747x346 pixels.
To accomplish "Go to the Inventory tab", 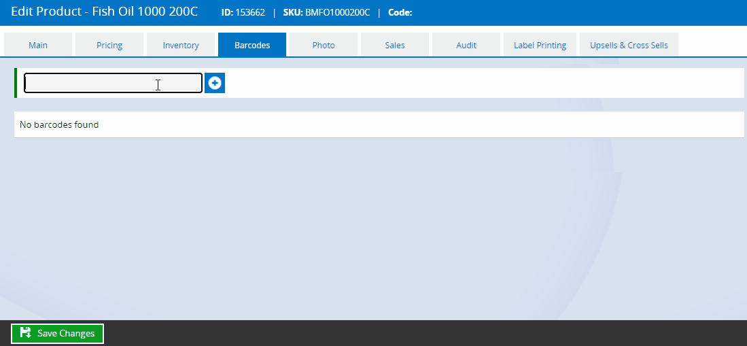I will pyautogui.click(x=181, y=45).
